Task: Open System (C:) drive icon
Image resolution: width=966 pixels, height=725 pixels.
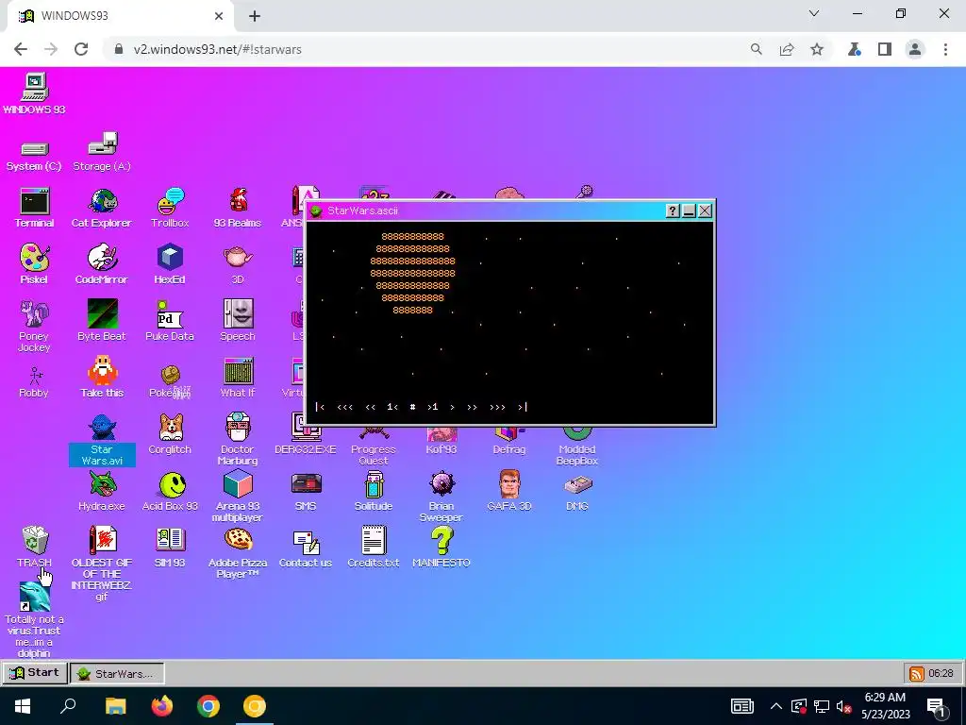Action: coord(34,148)
